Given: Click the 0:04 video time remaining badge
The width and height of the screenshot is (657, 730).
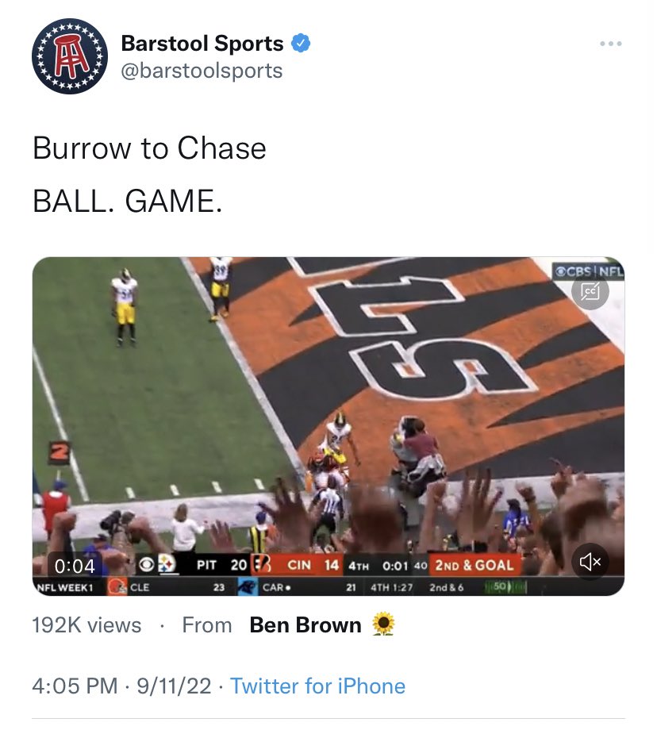Looking at the screenshot, I should point(75,566).
